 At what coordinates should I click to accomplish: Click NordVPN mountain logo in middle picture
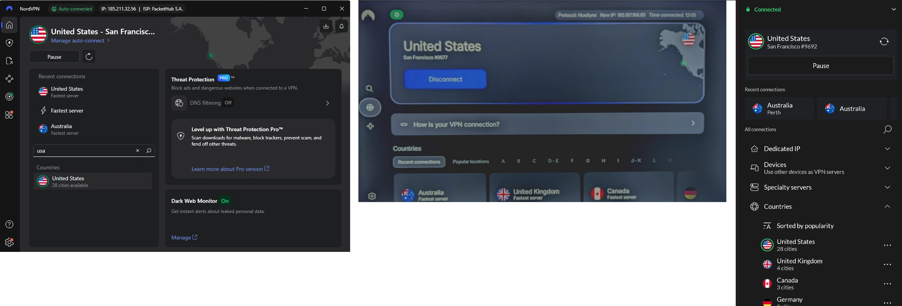[368, 16]
